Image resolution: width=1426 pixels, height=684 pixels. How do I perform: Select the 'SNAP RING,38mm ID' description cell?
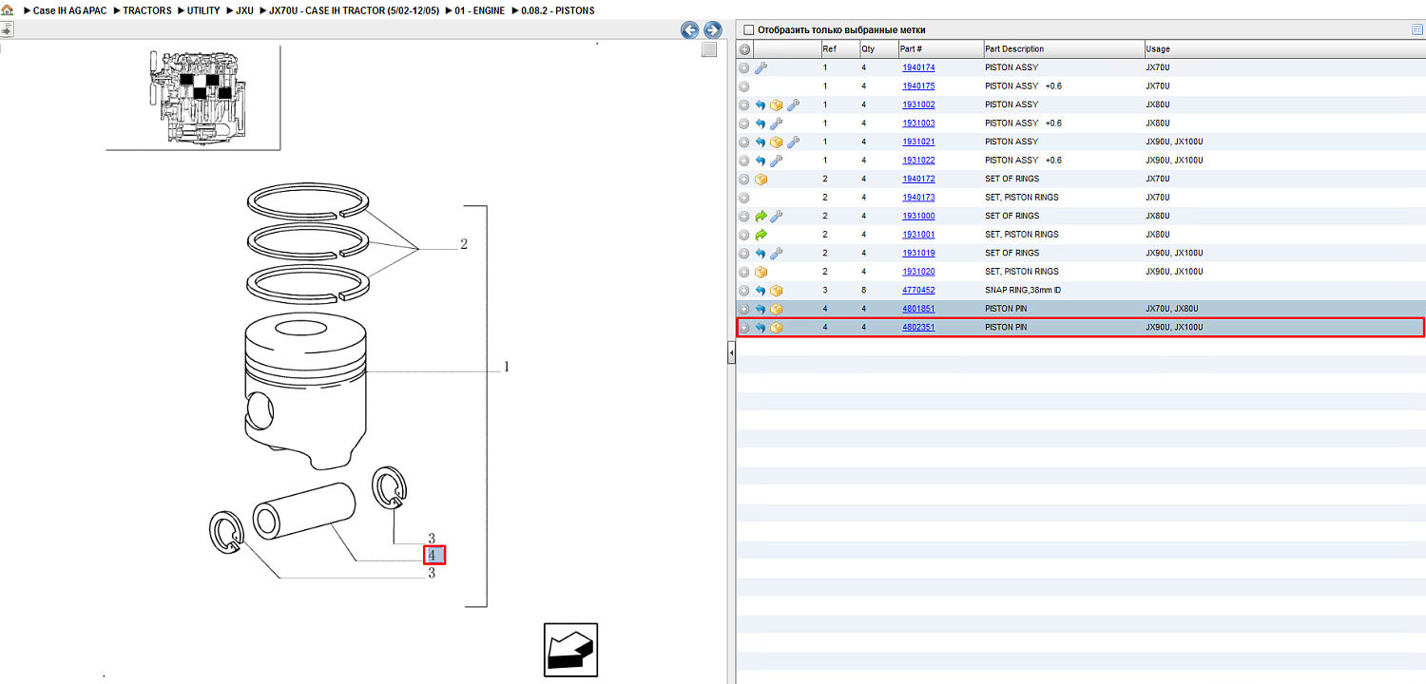(1023, 291)
